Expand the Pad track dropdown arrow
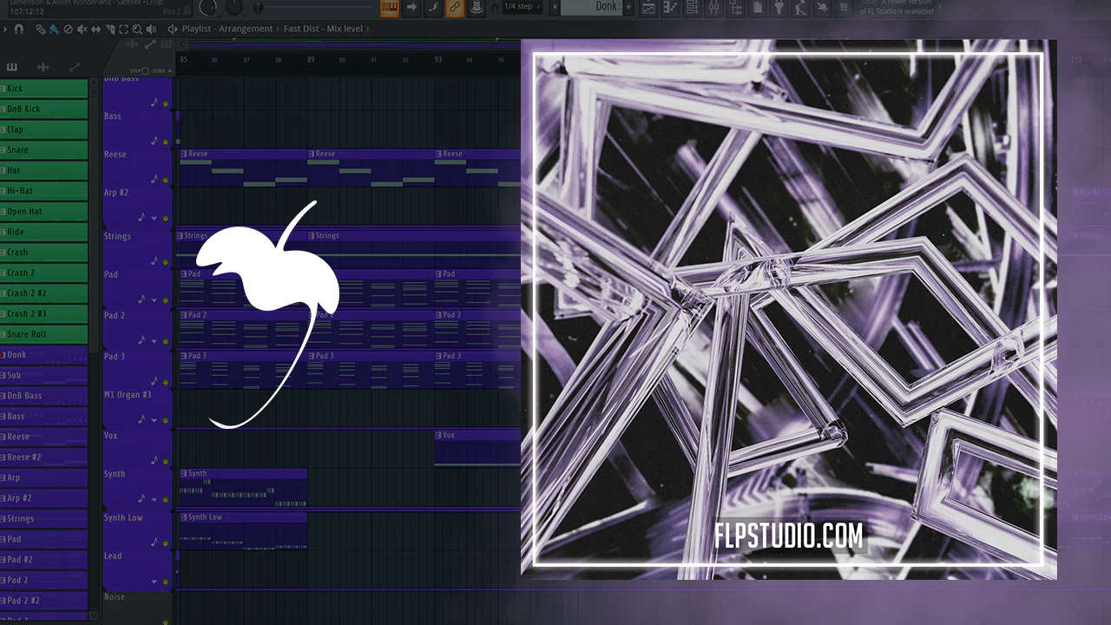This screenshot has height=625, width=1111. 155,301
